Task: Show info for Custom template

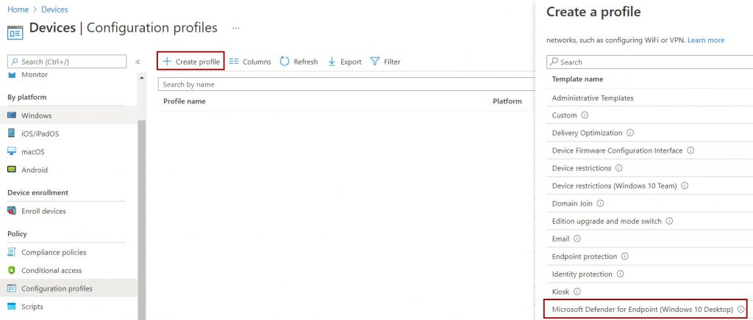Action: point(585,115)
